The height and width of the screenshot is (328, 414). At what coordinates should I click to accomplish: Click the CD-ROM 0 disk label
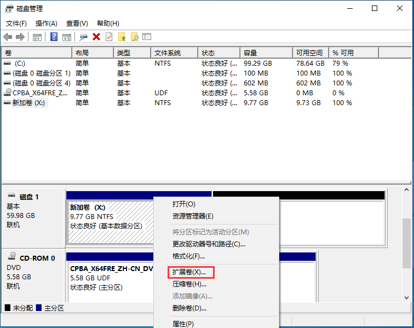(x=37, y=258)
